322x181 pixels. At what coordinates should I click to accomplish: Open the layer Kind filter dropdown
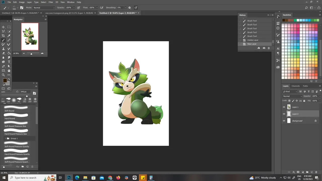point(290,92)
